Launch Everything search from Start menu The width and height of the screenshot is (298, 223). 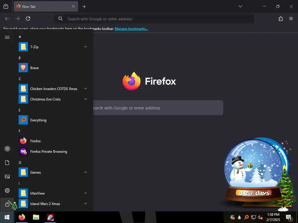coord(53,120)
